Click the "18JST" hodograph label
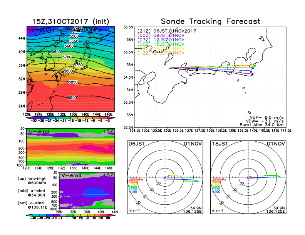Image resolution: width=305 pixels, height=235 pixels. (220, 144)
